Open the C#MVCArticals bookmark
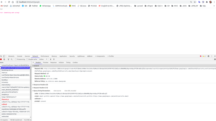The image size is (216, 121). [60, 6]
